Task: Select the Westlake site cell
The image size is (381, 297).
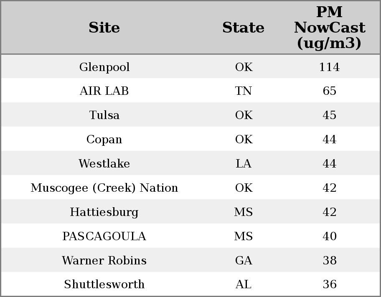Action: [x=104, y=164]
